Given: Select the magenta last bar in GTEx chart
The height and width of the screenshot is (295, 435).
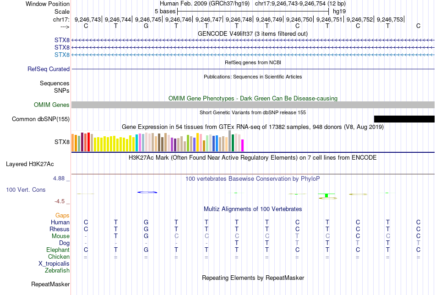Looking at the screenshot, I should (x=242, y=145).
